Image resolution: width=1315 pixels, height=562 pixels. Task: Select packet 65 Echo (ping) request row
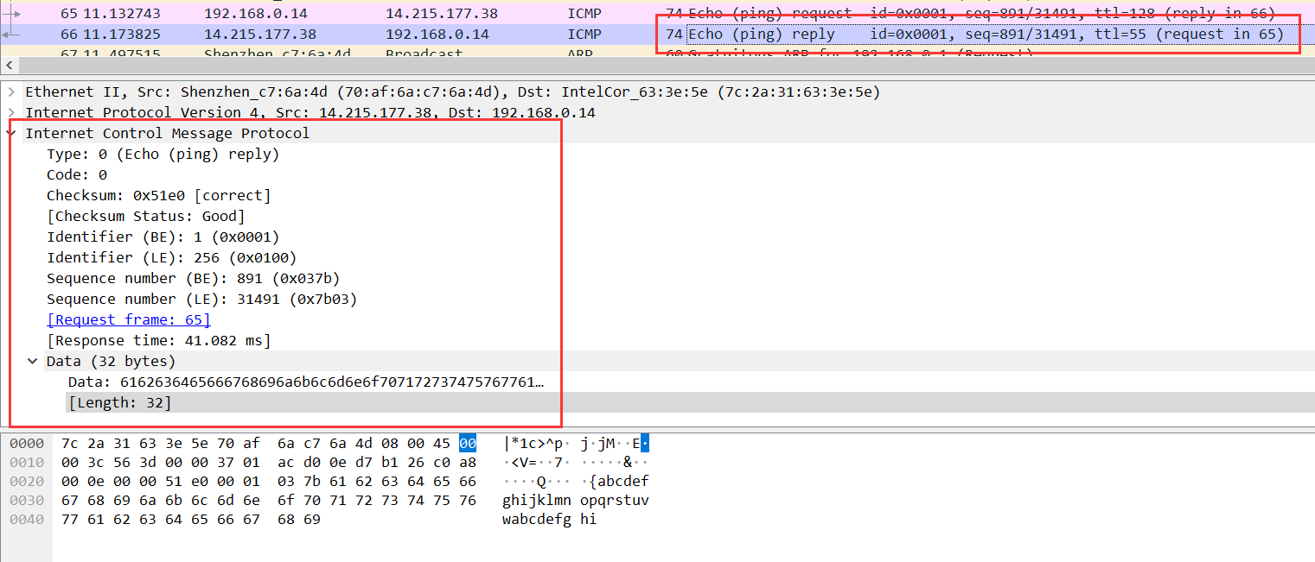click(657, 13)
